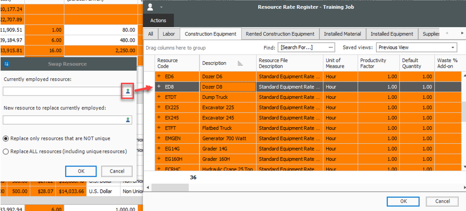The image size is (466, 211).
Task: Open the Actions menu
Action: coord(158,21)
